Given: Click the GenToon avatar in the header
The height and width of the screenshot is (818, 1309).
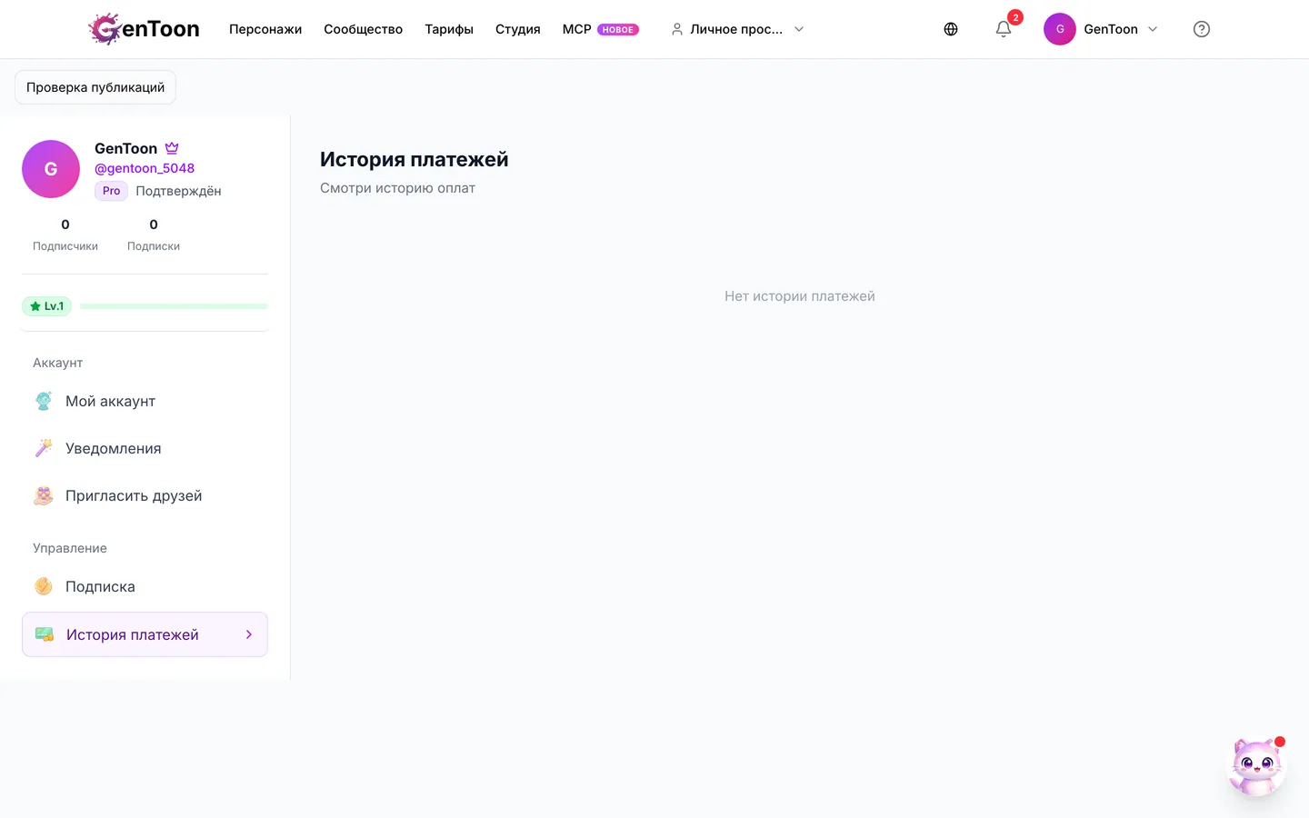Looking at the screenshot, I should pos(1060,29).
